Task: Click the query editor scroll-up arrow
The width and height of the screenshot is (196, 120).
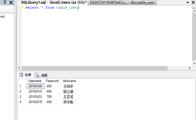Action: tap(194, 11)
